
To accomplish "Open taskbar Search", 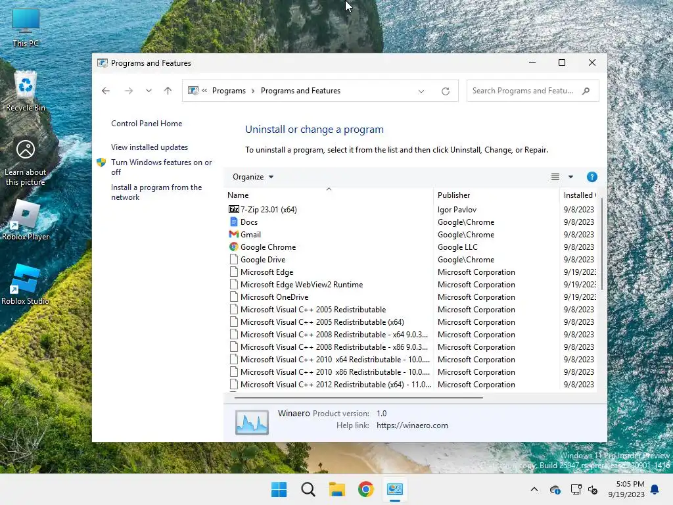I will pyautogui.click(x=308, y=489).
